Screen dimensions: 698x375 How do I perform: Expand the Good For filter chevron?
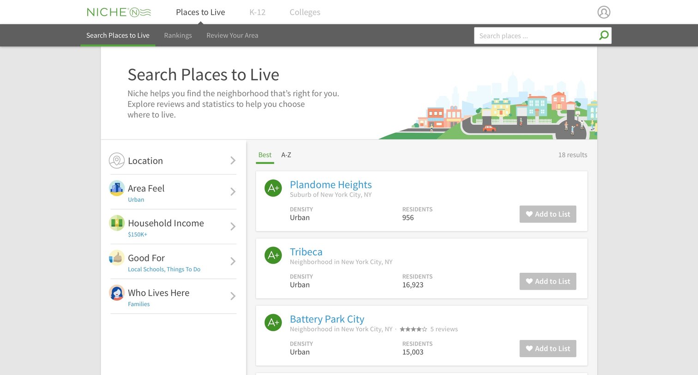[x=233, y=261]
